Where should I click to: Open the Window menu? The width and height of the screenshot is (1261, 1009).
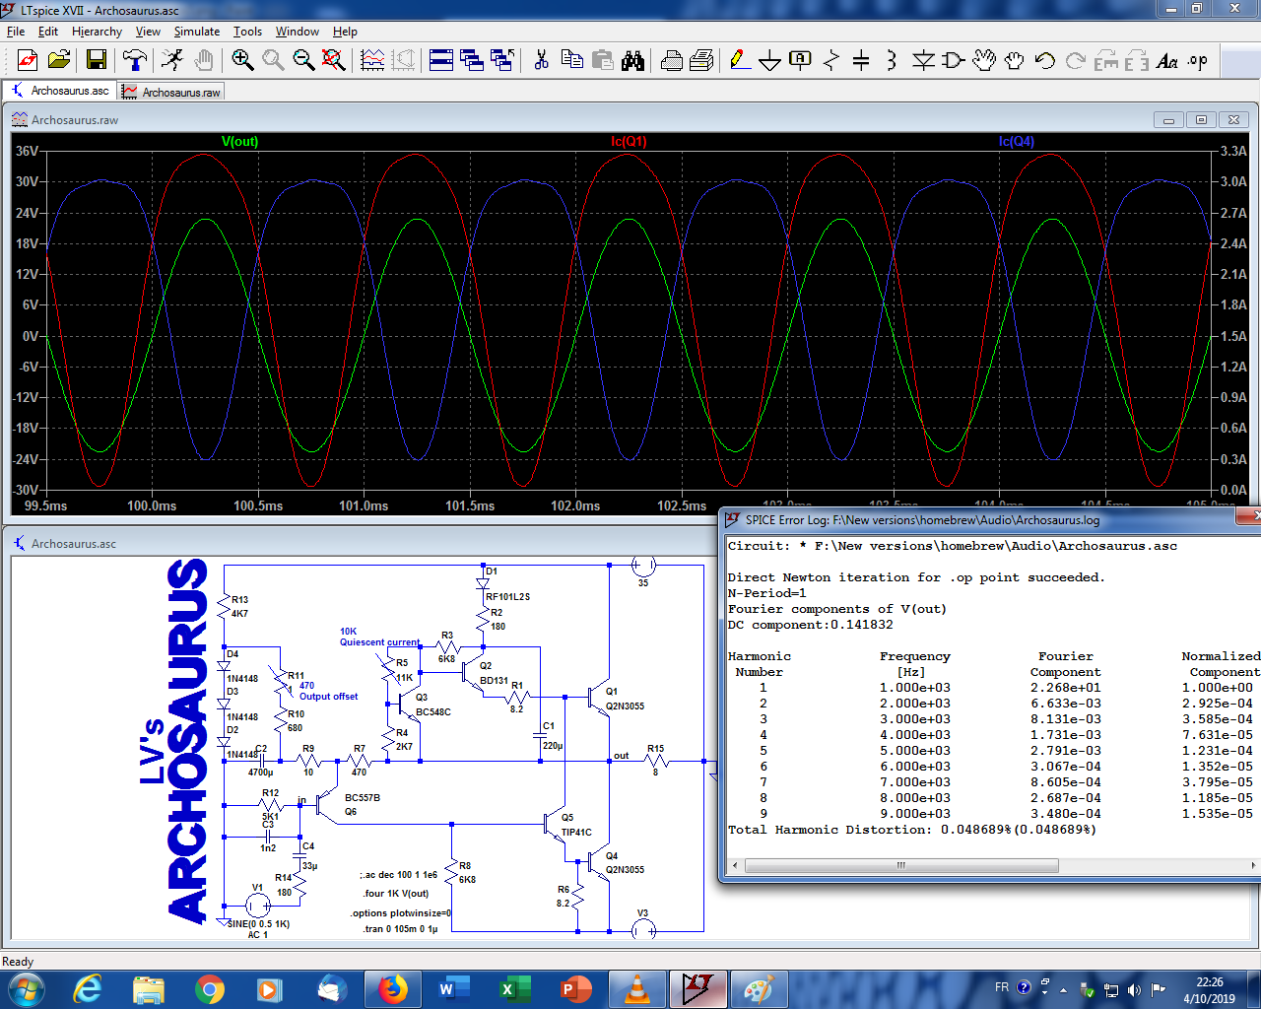pyautogui.click(x=298, y=32)
